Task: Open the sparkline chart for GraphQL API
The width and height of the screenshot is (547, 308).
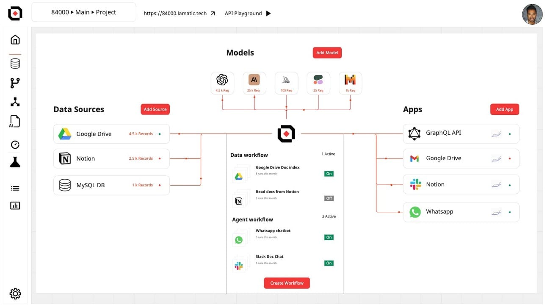Action: [x=496, y=134]
